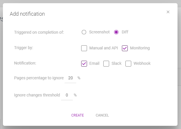Click the CANCEL button

102,115
